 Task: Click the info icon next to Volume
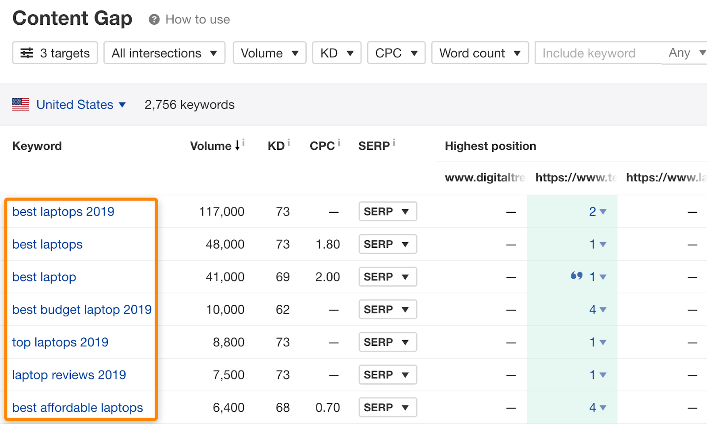pyautogui.click(x=243, y=143)
